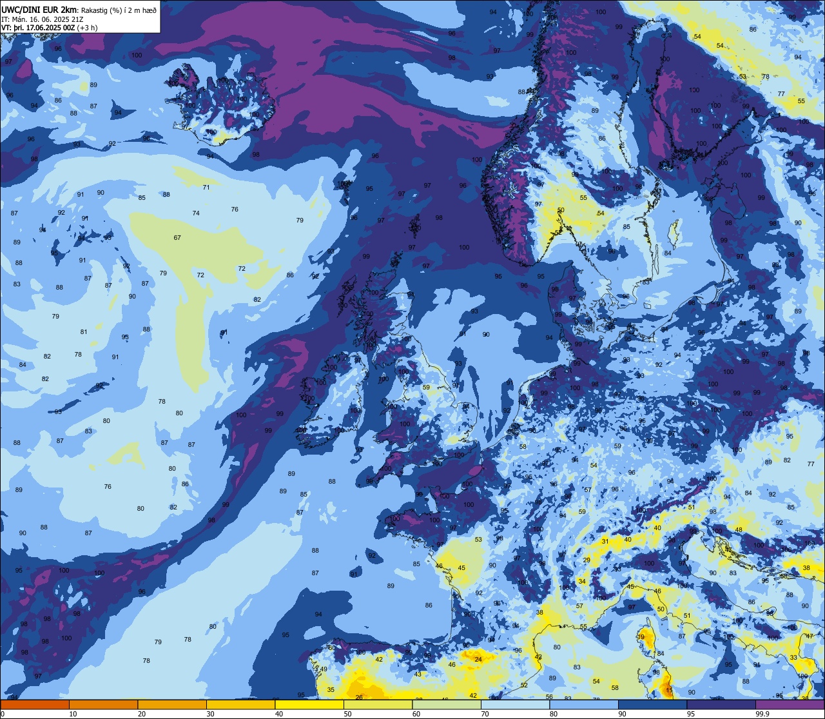The height and width of the screenshot is (719, 825).
Task: Click the '67' humidity value over the Atlantic
Action: (177, 238)
